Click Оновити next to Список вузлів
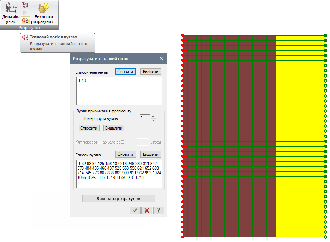The width and height of the screenshot is (330, 242). click(126, 154)
